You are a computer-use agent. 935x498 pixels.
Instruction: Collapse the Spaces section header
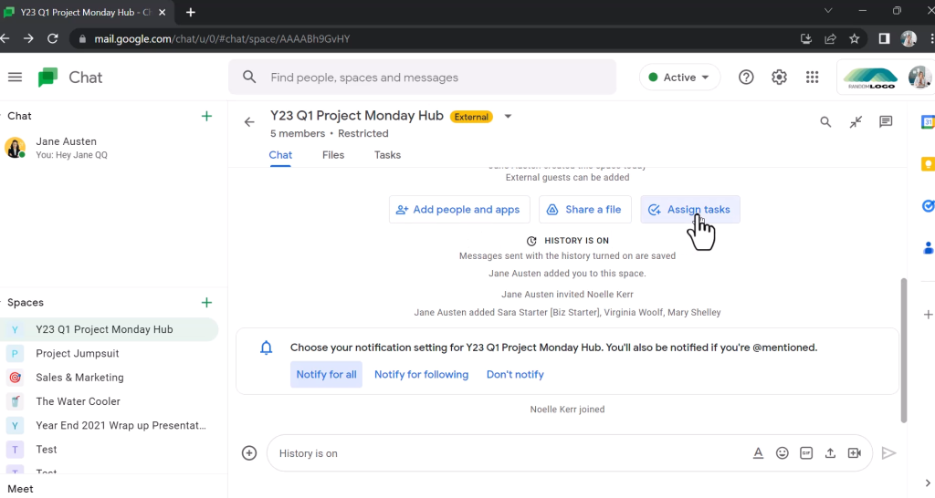click(x=25, y=303)
